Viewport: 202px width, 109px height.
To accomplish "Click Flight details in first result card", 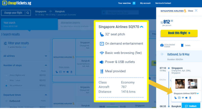I will (x=64, y=67).
